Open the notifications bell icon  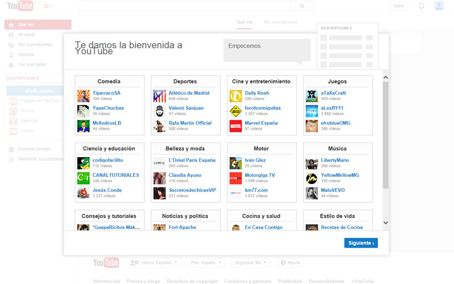click(421, 6)
